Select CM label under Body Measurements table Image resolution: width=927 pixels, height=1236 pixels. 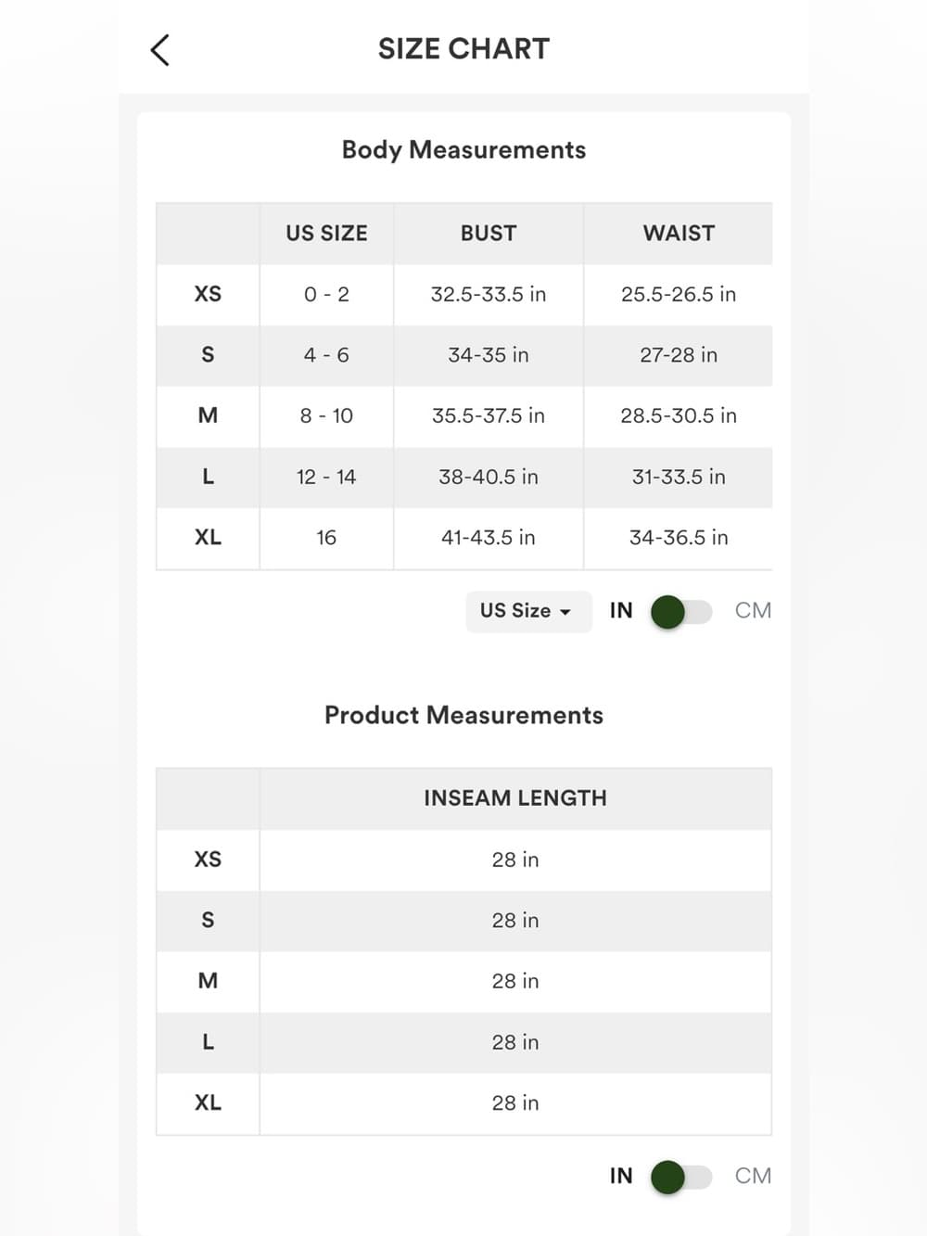(753, 611)
